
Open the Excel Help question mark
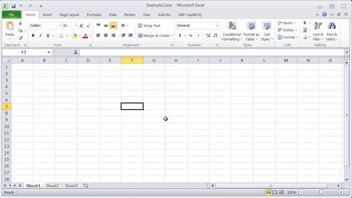(324, 14)
